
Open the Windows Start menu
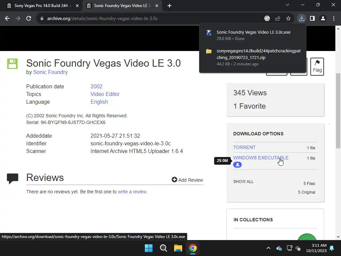pyautogui.click(x=149, y=248)
